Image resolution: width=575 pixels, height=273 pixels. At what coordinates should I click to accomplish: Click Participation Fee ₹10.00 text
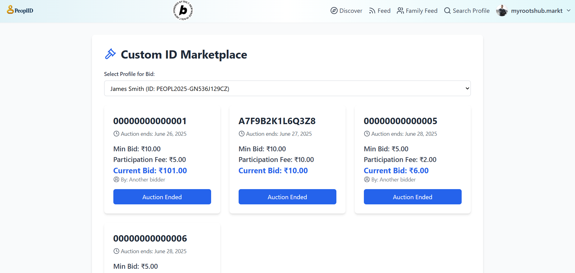click(276, 160)
